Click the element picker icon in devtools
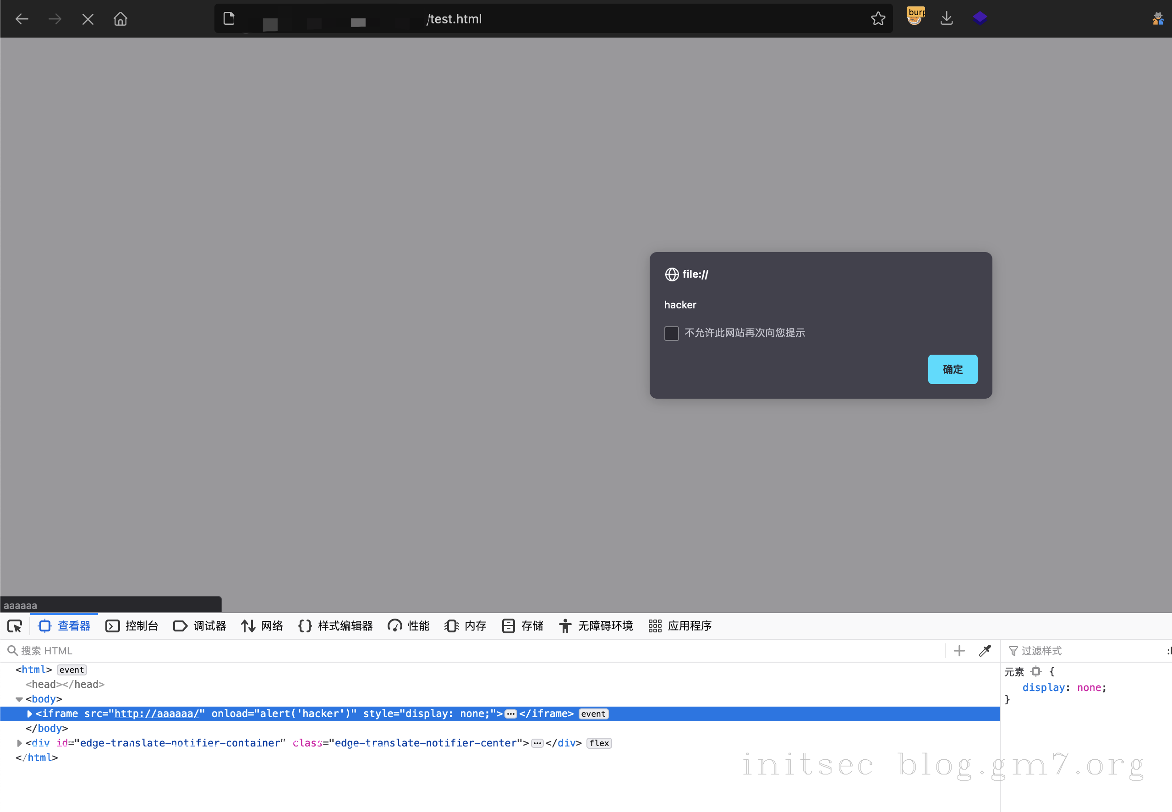Image resolution: width=1172 pixels, height=812 pixels. pos(15,626)
